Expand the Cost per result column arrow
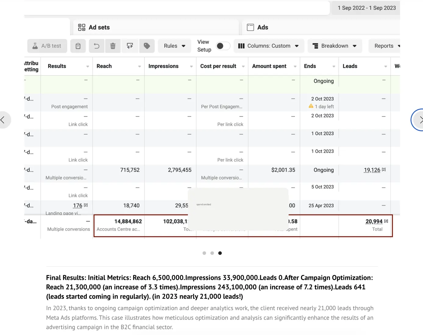 coord(243,66)
